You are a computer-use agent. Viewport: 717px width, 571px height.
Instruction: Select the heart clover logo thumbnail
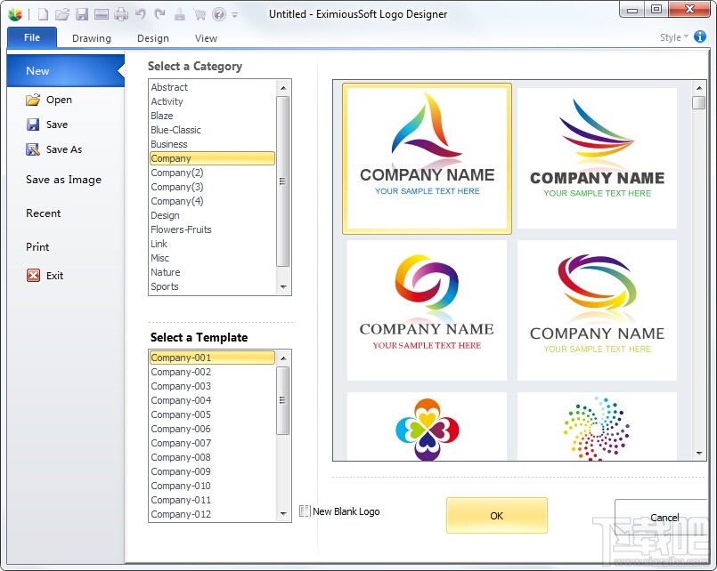[x=428, y=426]
